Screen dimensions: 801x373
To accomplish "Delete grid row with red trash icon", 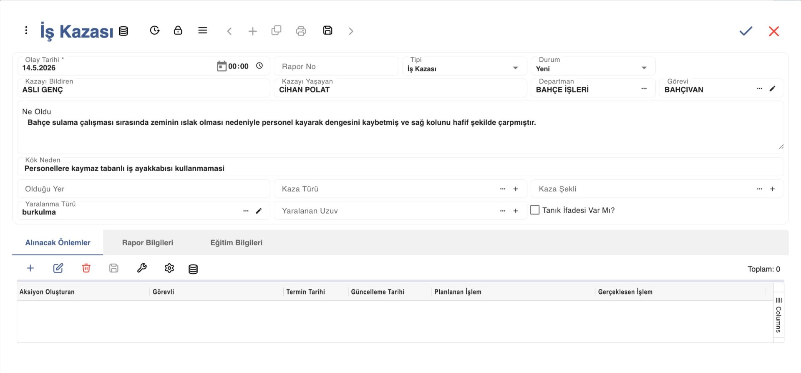I will [x=86, y=268].
